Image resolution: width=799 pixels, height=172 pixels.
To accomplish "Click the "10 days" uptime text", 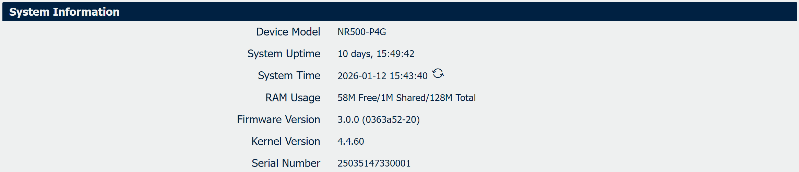I will 355,54.
